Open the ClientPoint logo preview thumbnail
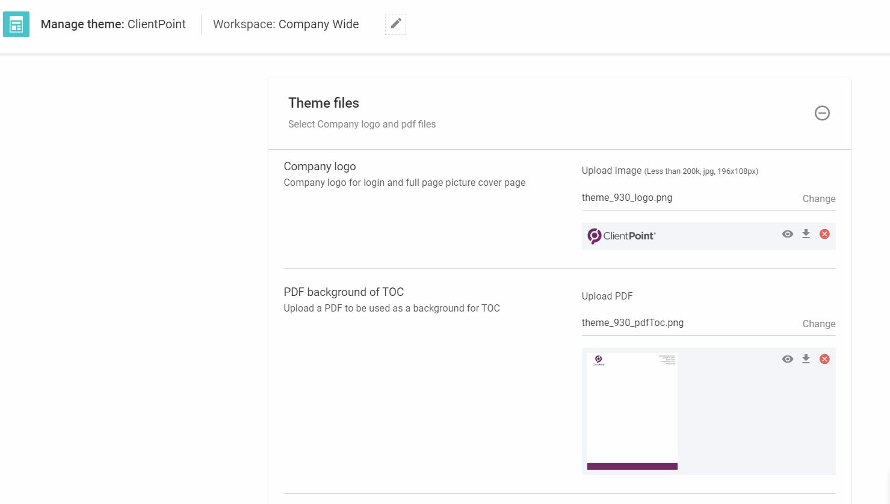Viewport: 890px width, 504px height. [622, 235]
